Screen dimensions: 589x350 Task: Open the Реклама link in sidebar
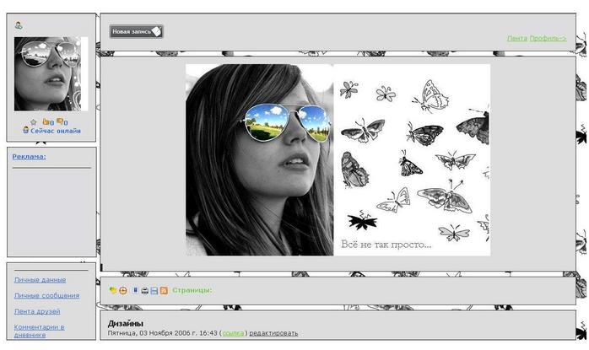click(x=29, y=156)
